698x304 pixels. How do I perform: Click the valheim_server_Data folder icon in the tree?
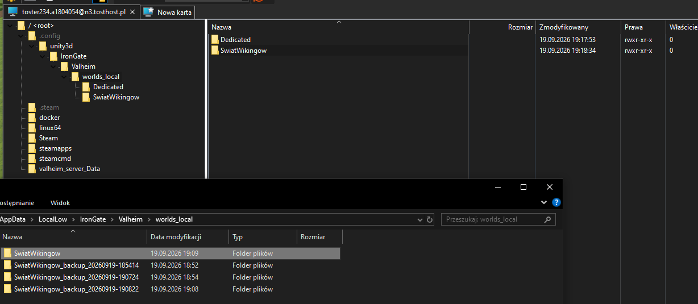point(32,169)
